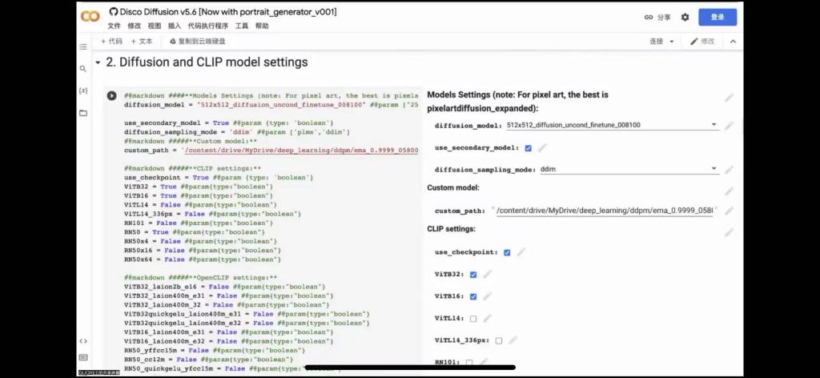Screen dimensions: 820x378
Task: Expand the diffusion_sampling_mode dropdown
Action: [628, 170]
